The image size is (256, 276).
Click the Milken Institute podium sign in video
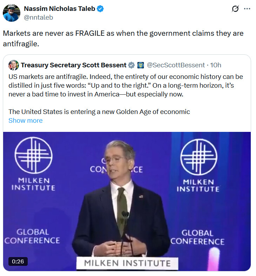(x=127, y=263)
